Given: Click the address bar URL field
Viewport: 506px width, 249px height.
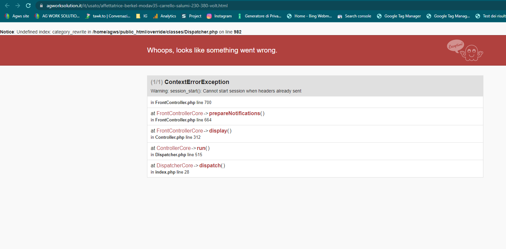Looking at the screenshot, I should pyautogui.click(x=271, y=6).
